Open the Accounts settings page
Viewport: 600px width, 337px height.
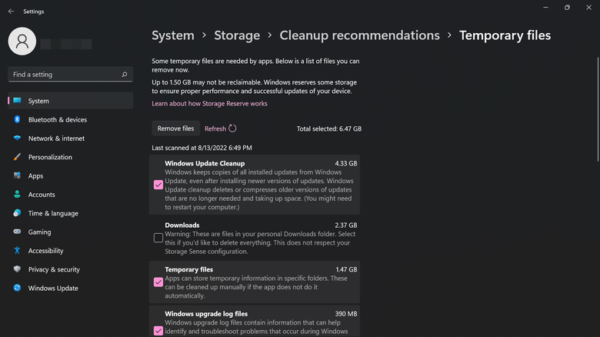tap(42, 195)
